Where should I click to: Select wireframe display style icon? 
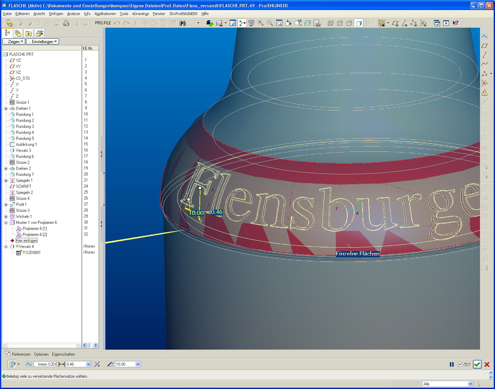(331, 23)
